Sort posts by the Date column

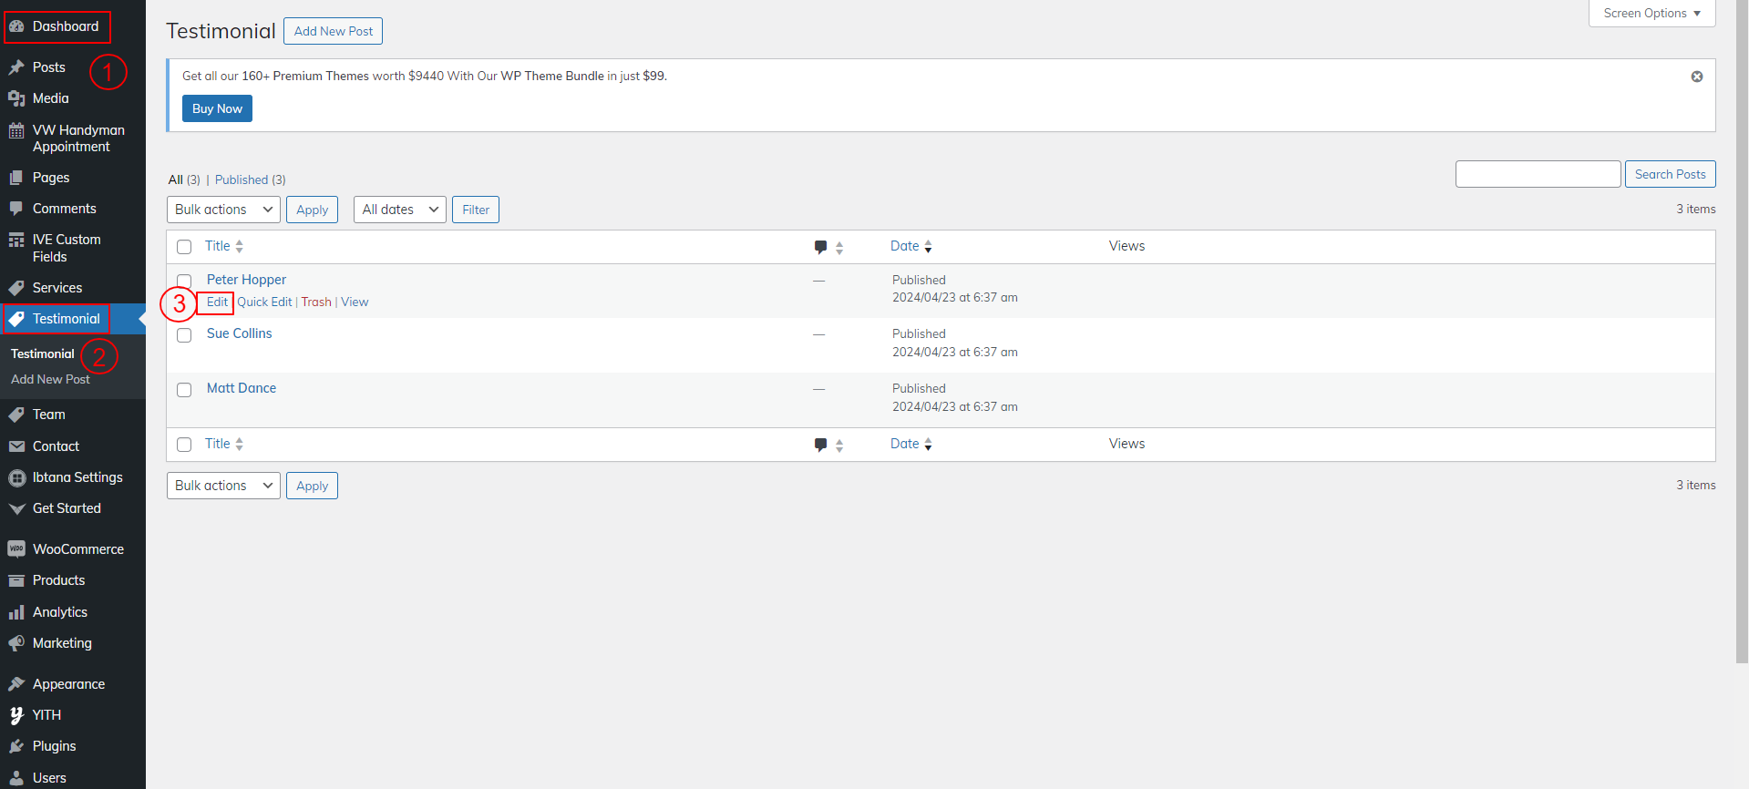point(905,246)
